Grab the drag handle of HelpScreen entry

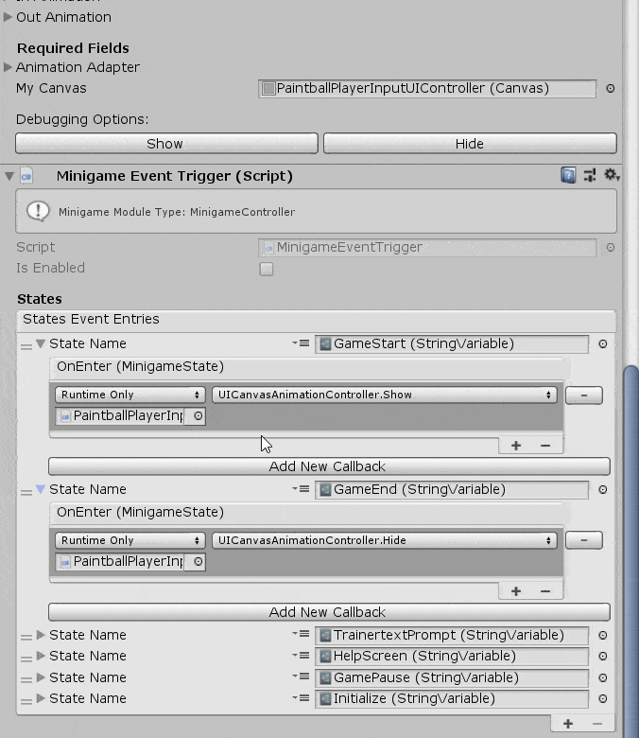(26, 659)
